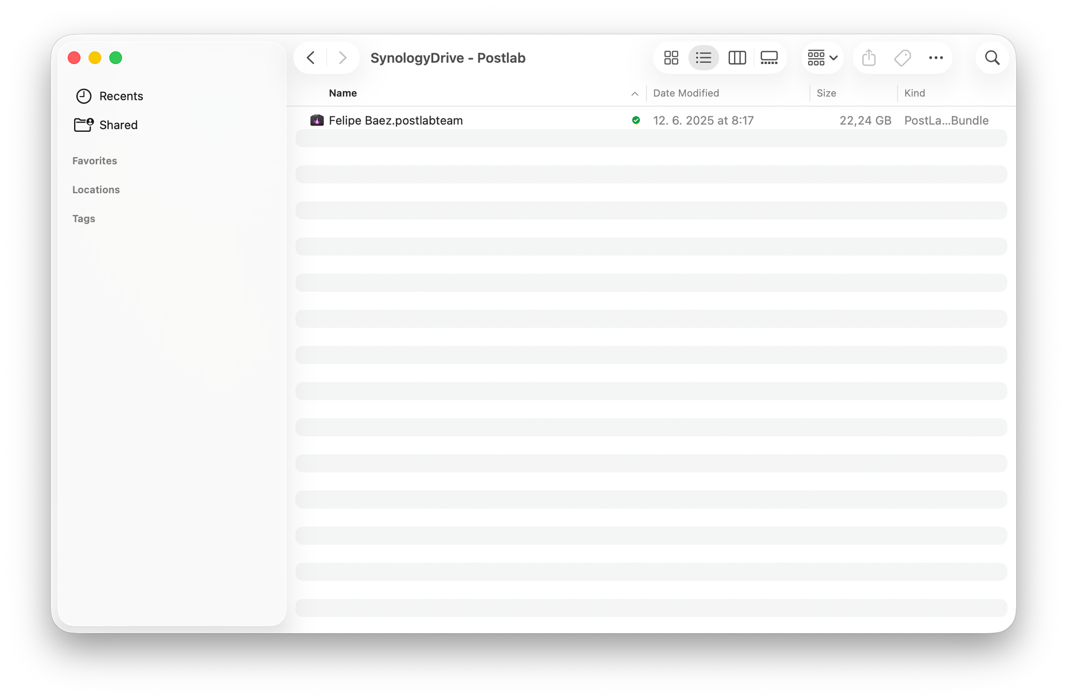
Task: Switch to column view
Action: 737,58
